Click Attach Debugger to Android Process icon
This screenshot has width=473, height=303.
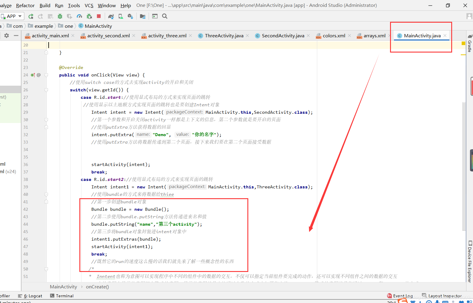coord(89,16)
